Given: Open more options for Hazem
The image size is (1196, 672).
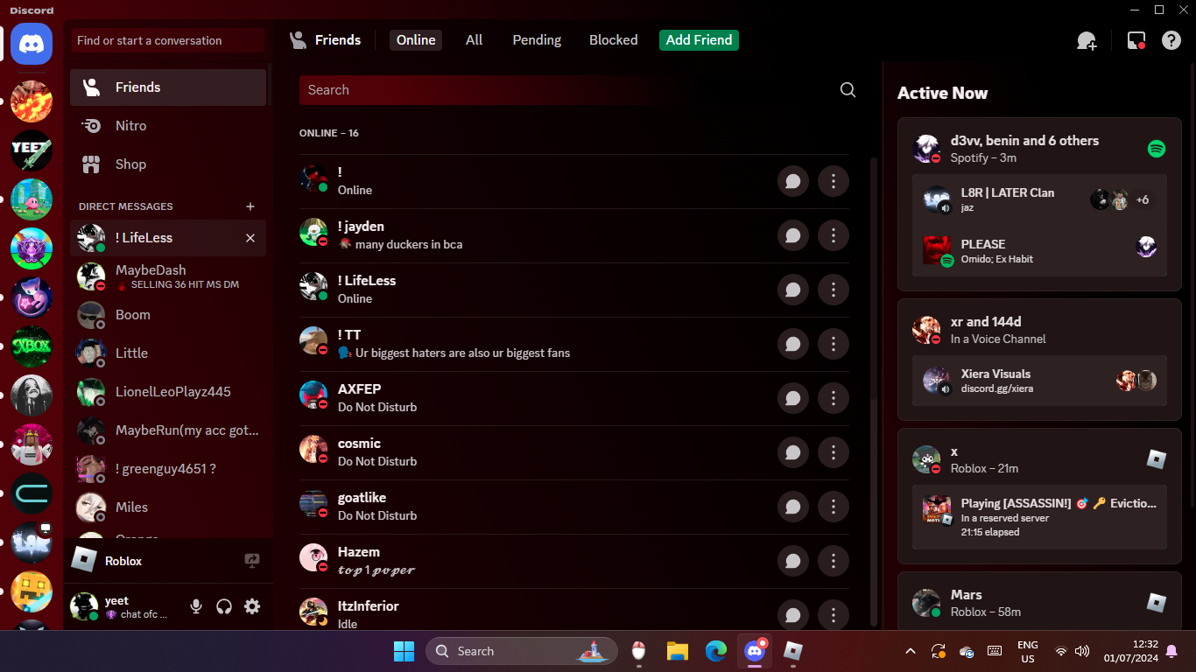Looking at the screenshot, I should [834, 561].
